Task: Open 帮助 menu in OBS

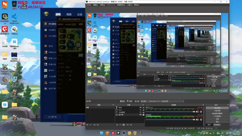Action: coord(136,5)
